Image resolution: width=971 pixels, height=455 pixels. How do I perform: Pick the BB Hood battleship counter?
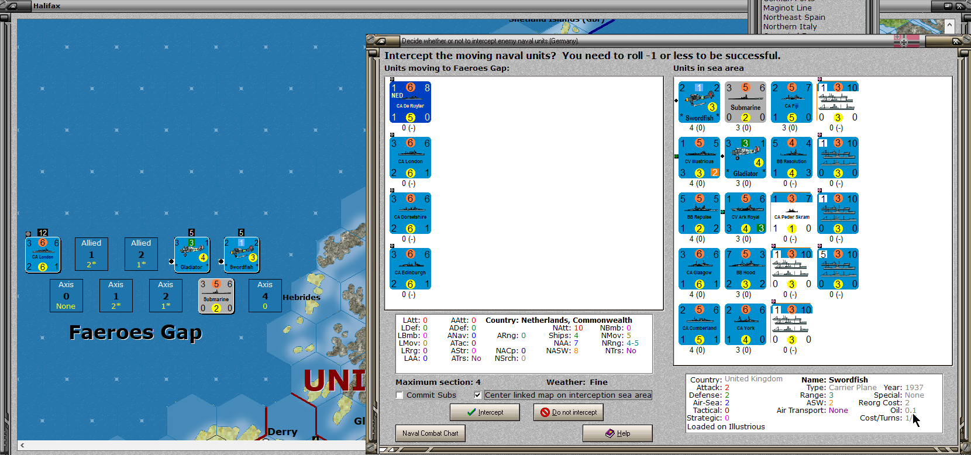tap(745, 269)
